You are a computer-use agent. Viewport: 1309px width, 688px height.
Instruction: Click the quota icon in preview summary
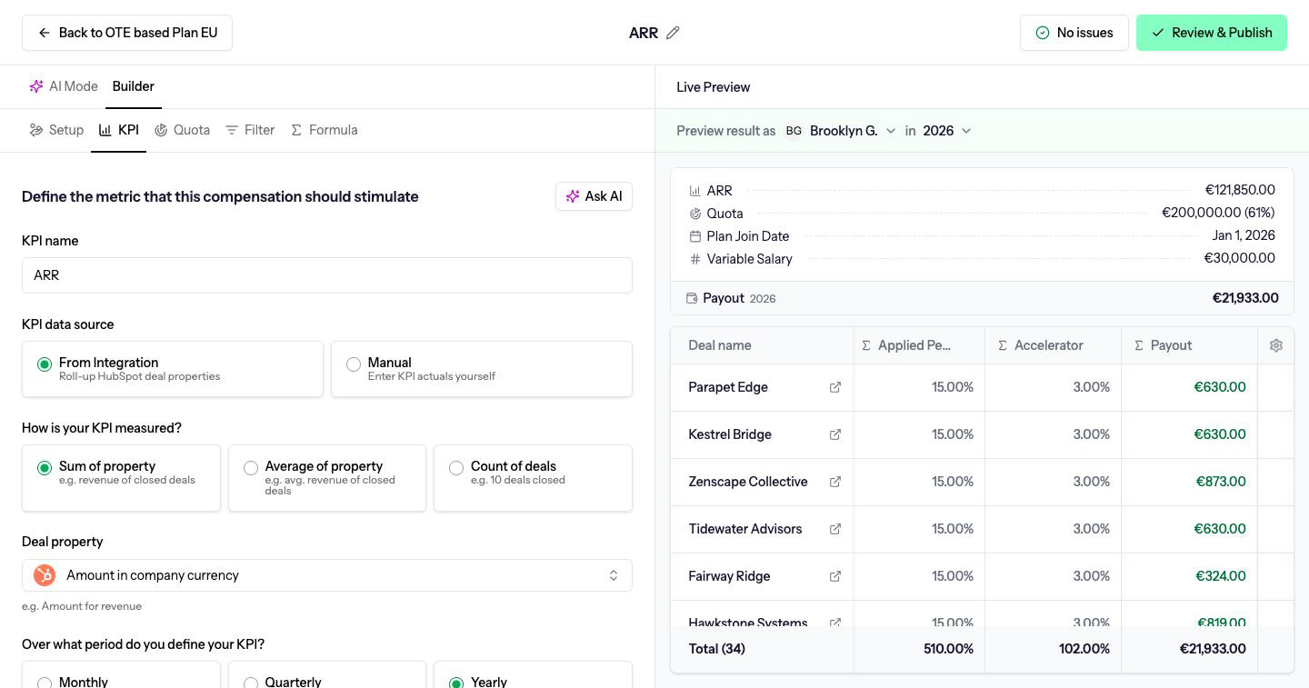(x=695, y=214)
